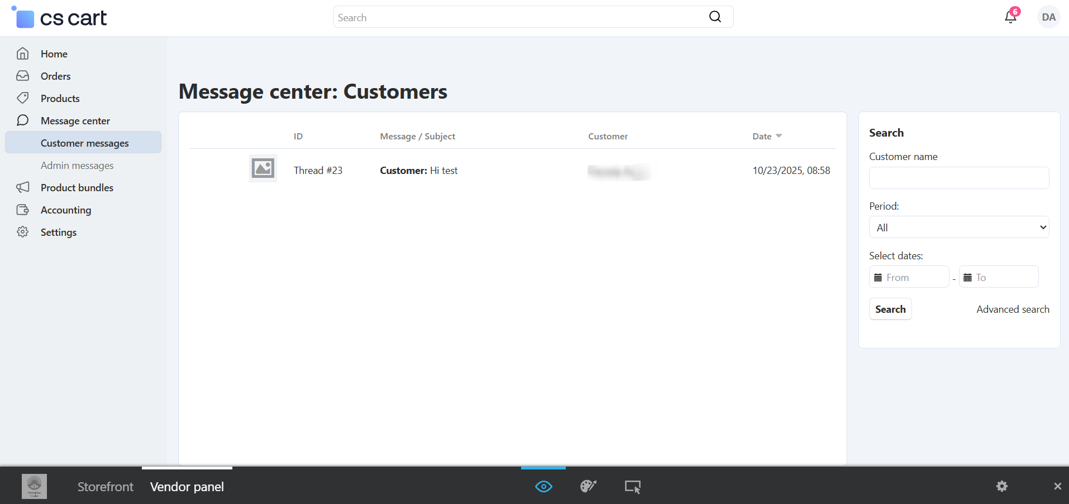Click the Customer name input field

click(959, 178)
